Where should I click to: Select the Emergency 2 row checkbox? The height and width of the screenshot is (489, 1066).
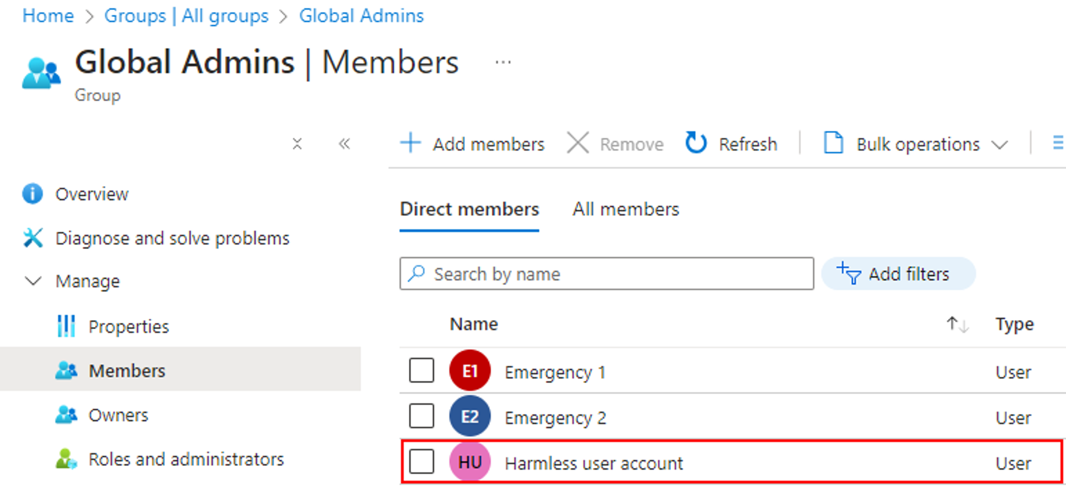pos(421,416)
